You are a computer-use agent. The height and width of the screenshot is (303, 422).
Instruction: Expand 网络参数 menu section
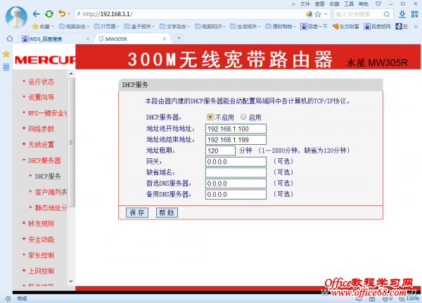(41, 129)
